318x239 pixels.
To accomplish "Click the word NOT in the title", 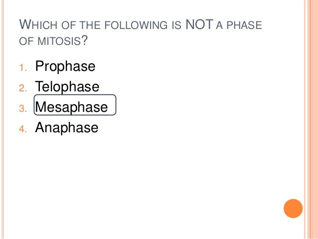I will click(x=199, y=24).
